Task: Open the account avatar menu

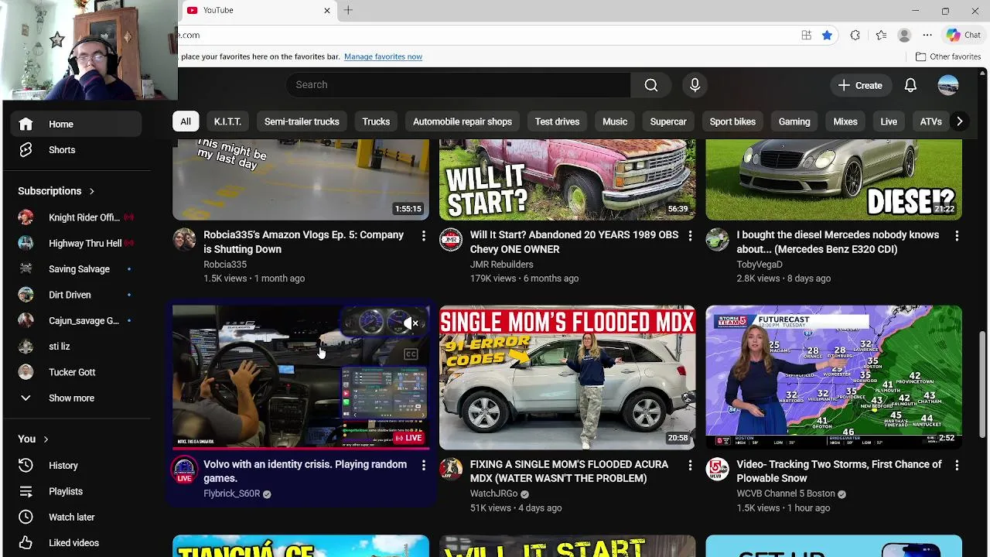Action: [948, 85]
